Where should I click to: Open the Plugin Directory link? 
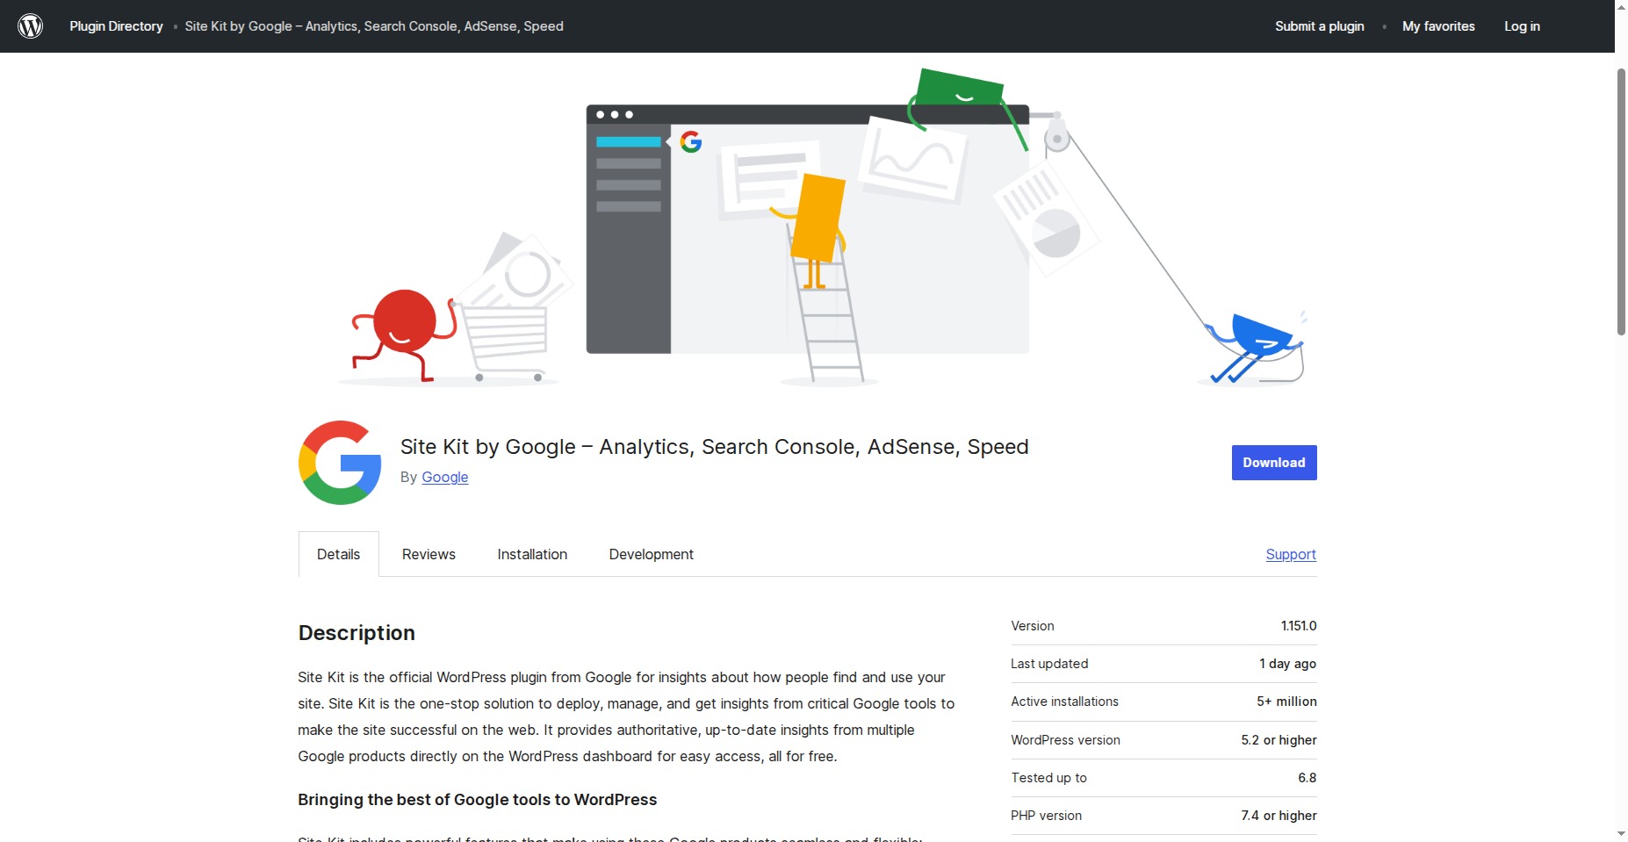[x=117, y=26]
